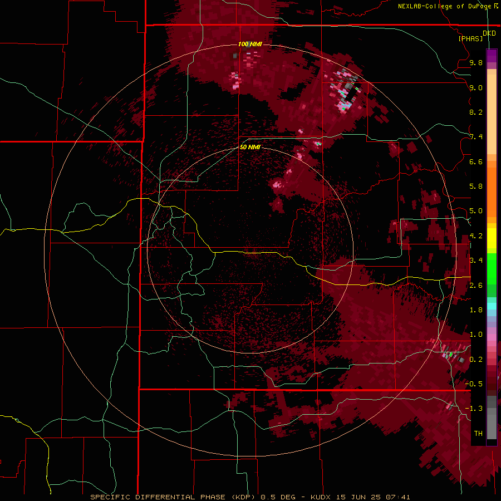
Task: Click the 8.2 value on color scale
Action: click(476, 112)
